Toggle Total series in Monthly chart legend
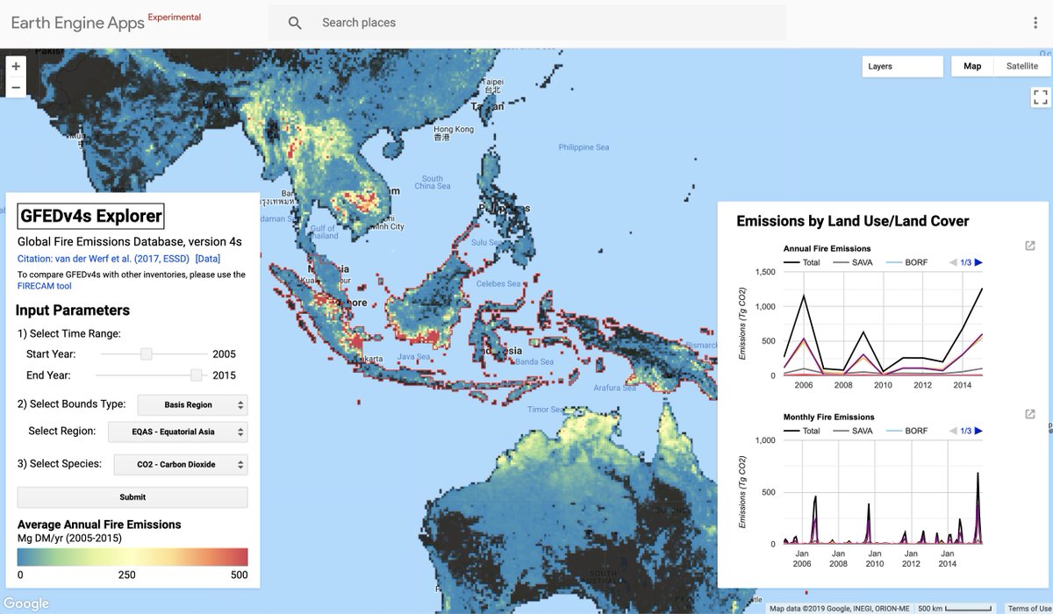 tap(802, 431)
